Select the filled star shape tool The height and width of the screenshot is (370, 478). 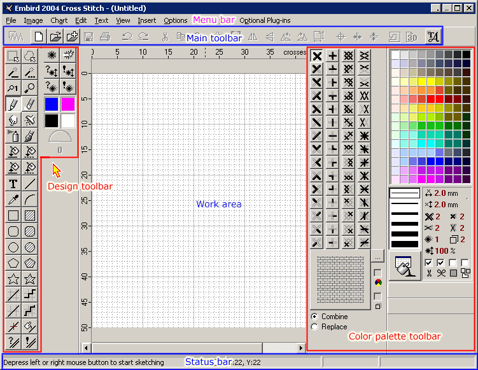(29, 278)
